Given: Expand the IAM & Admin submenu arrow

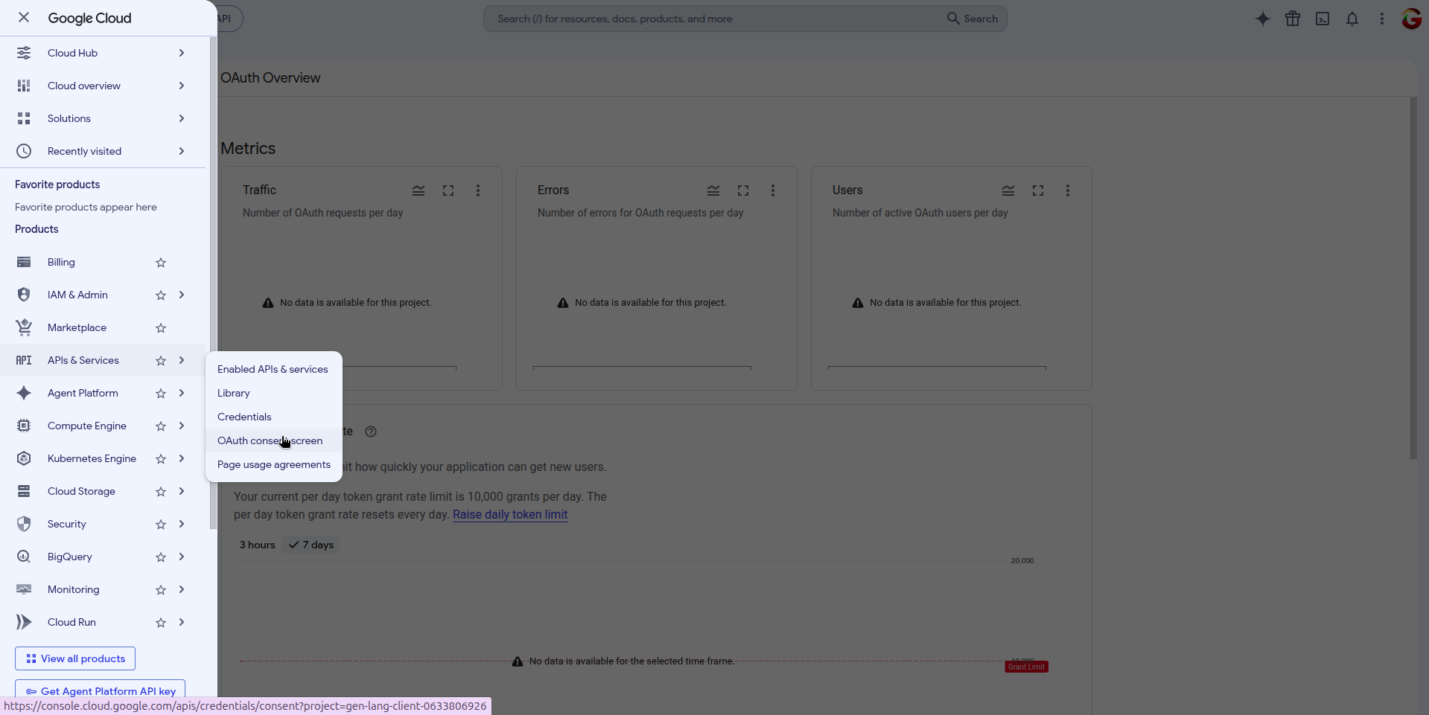Looking at the screenshot, I should [x=182, y=295].
